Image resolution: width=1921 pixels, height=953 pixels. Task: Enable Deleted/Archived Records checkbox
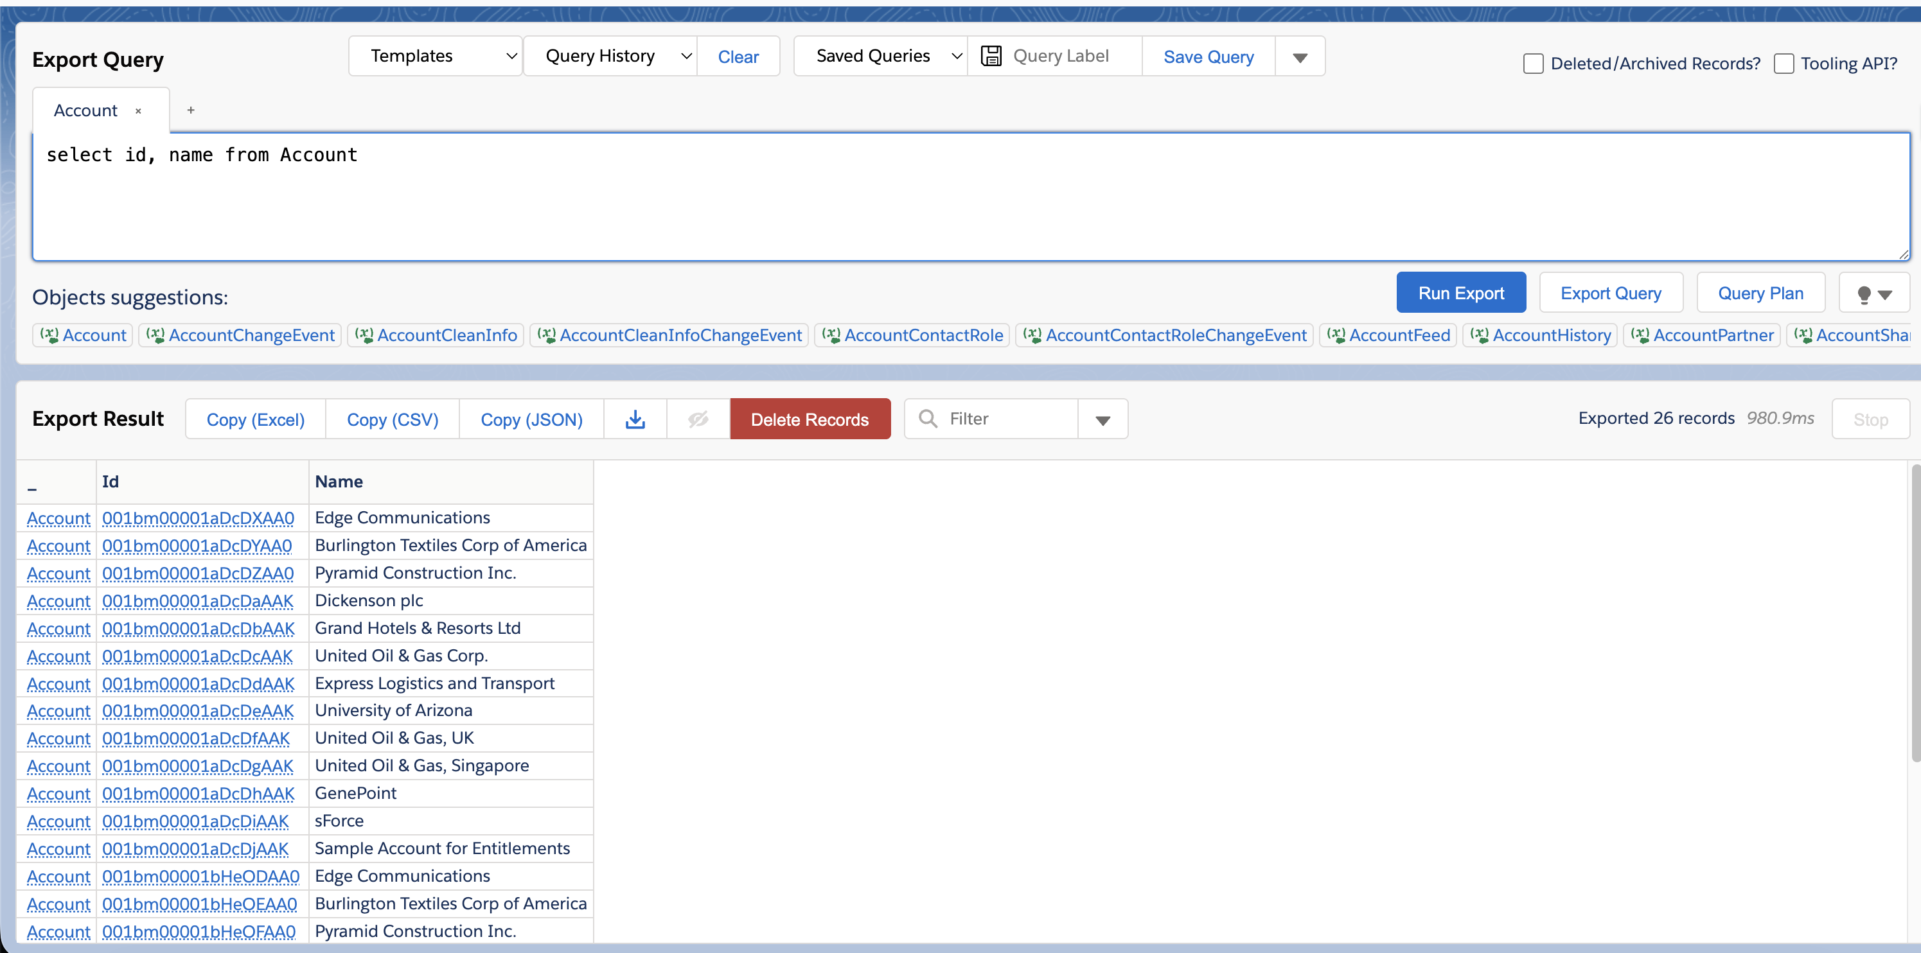tap(1532, 64)
